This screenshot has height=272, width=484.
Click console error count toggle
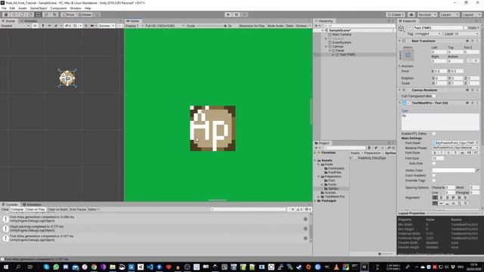point(308,209)
